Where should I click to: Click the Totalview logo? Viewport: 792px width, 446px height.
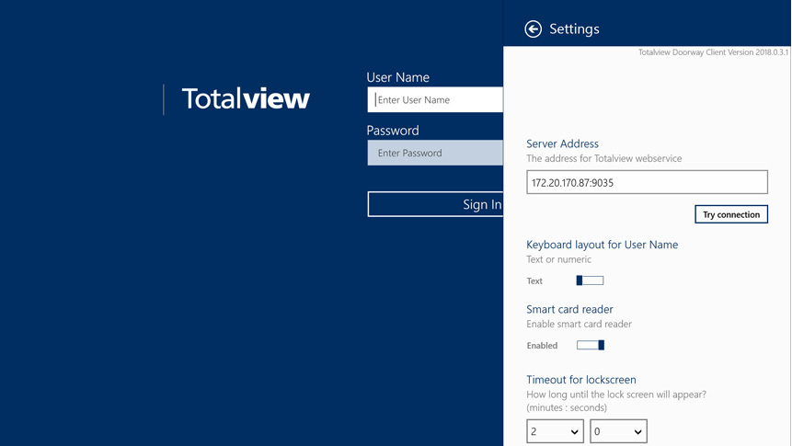[x=246, y=98]
